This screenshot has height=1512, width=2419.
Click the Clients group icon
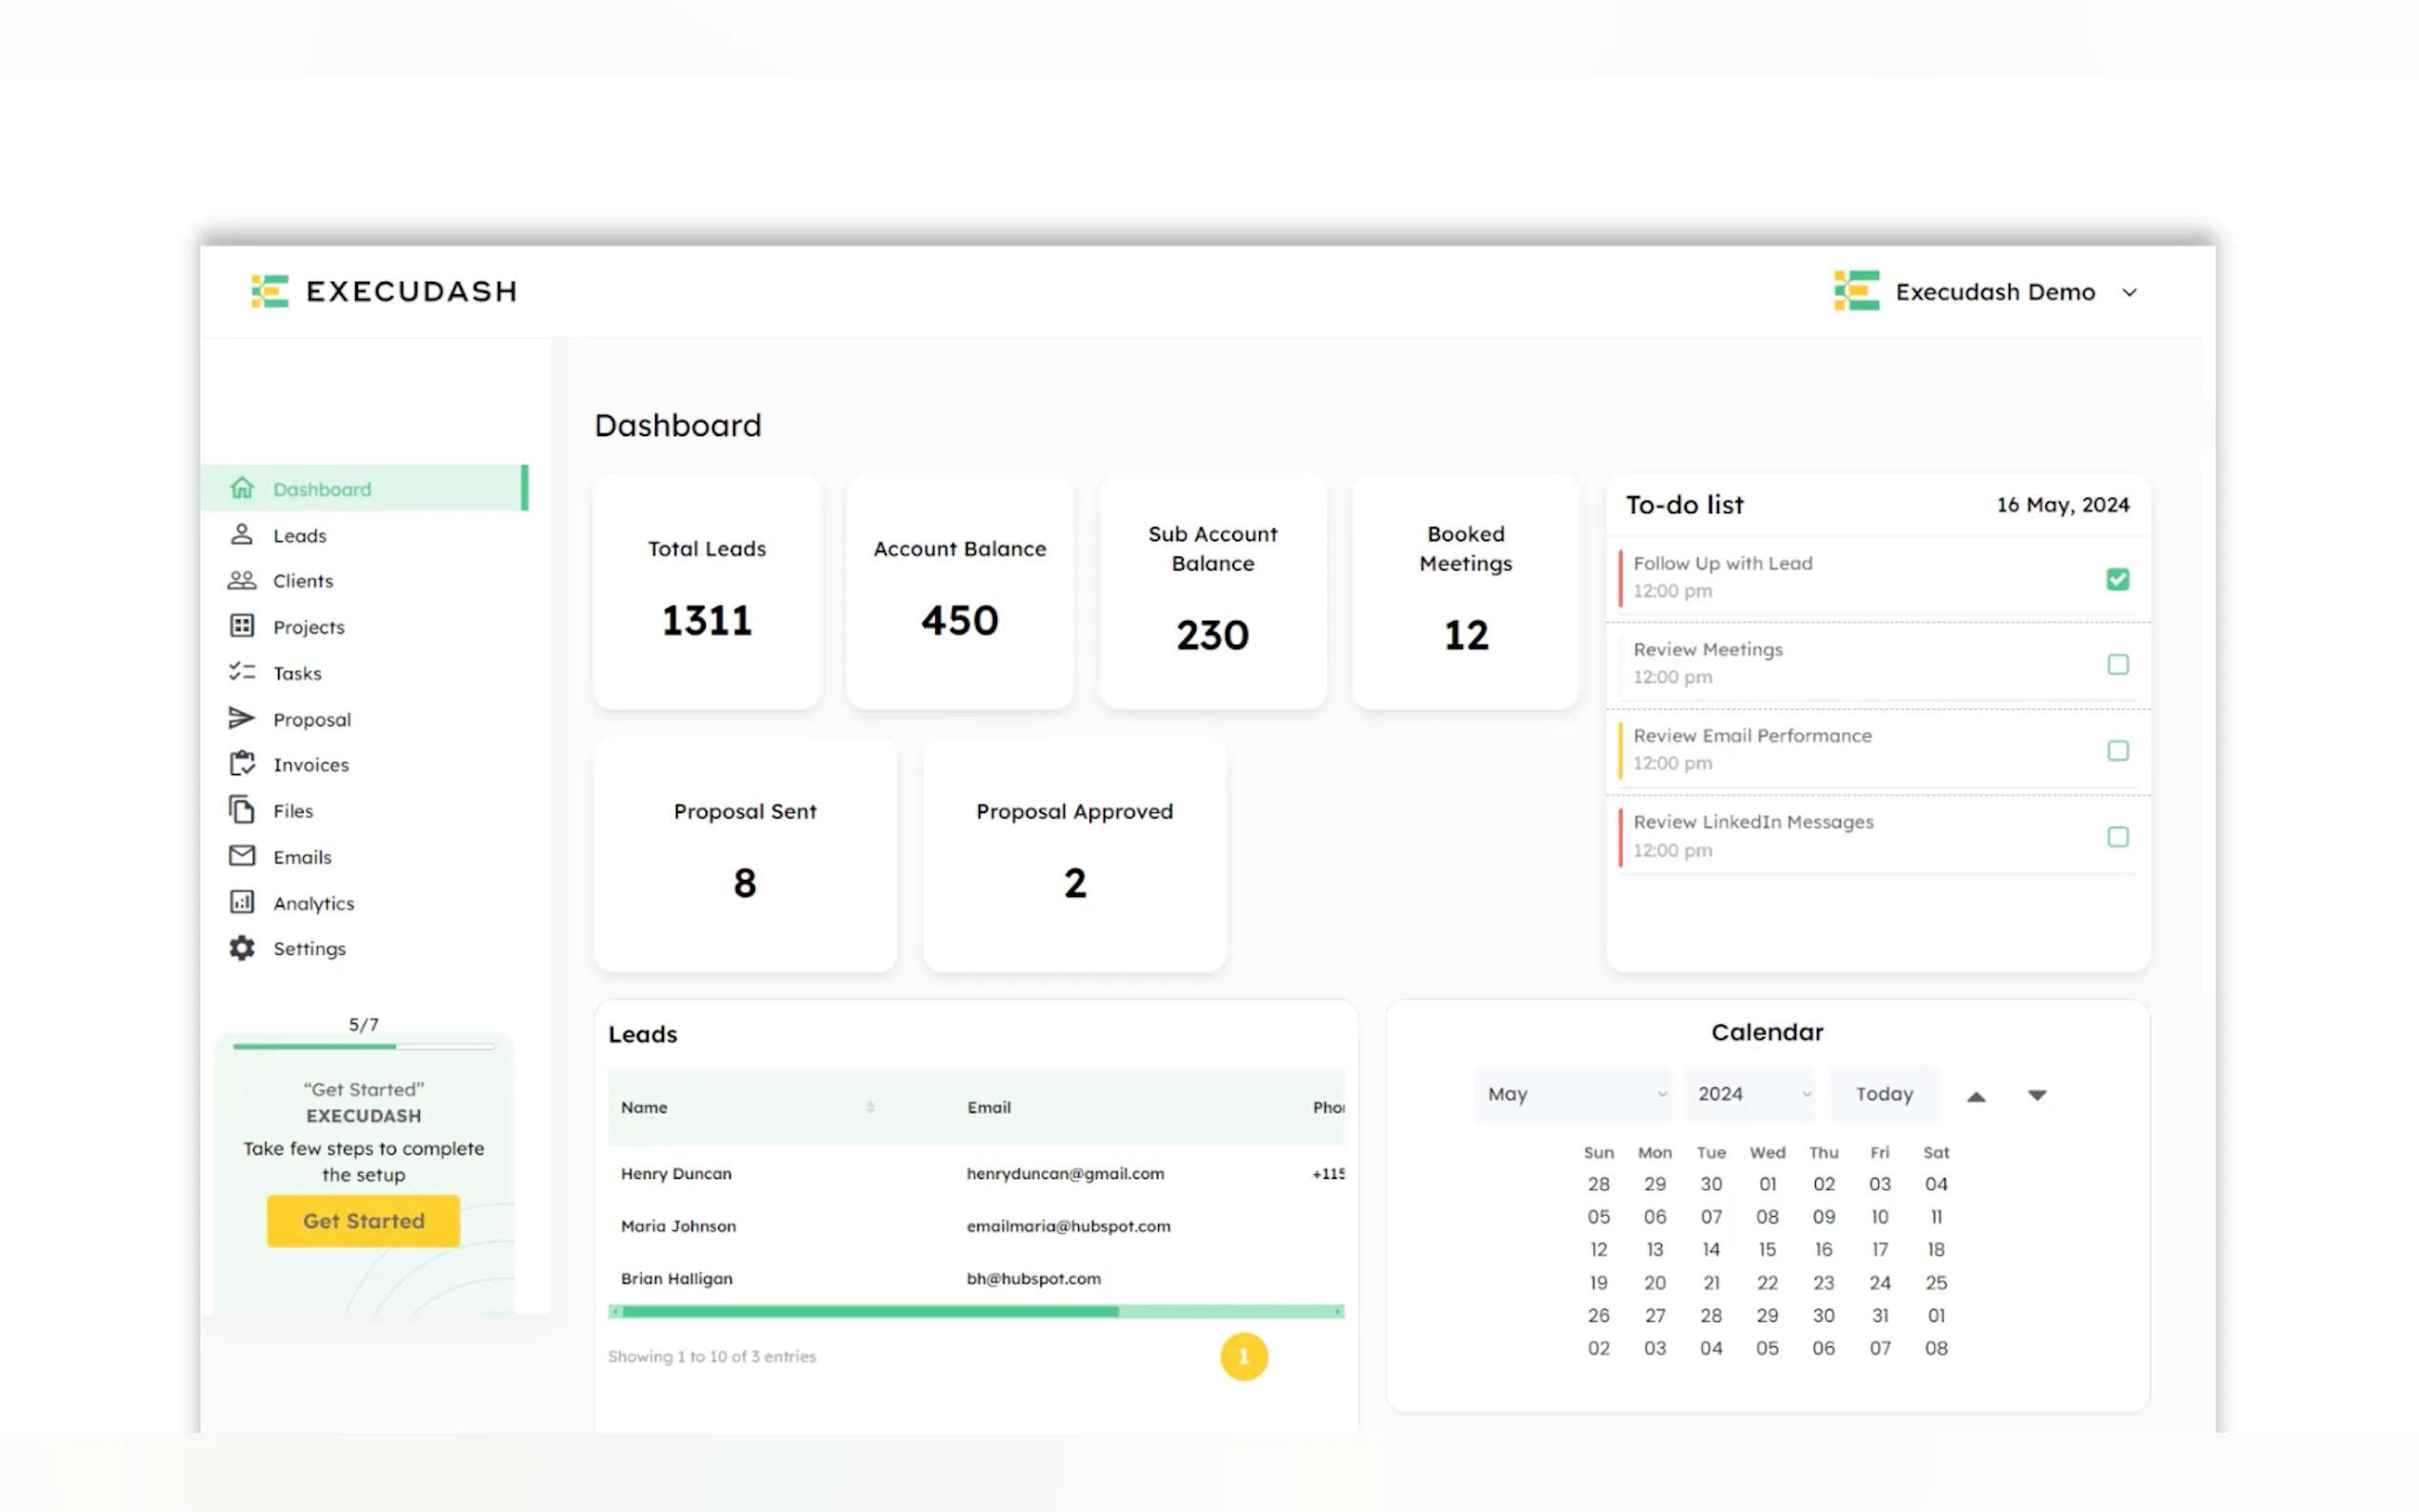tap(241, 581)
